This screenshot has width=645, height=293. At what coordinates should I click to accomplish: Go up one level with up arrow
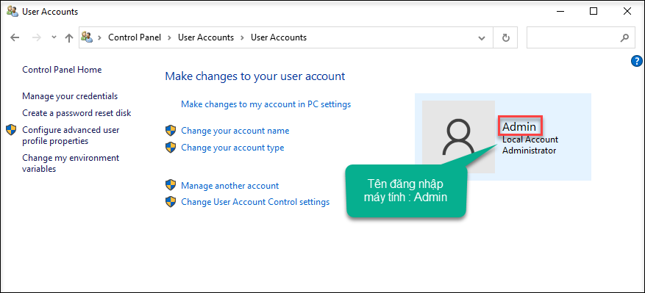pos(68,37)
